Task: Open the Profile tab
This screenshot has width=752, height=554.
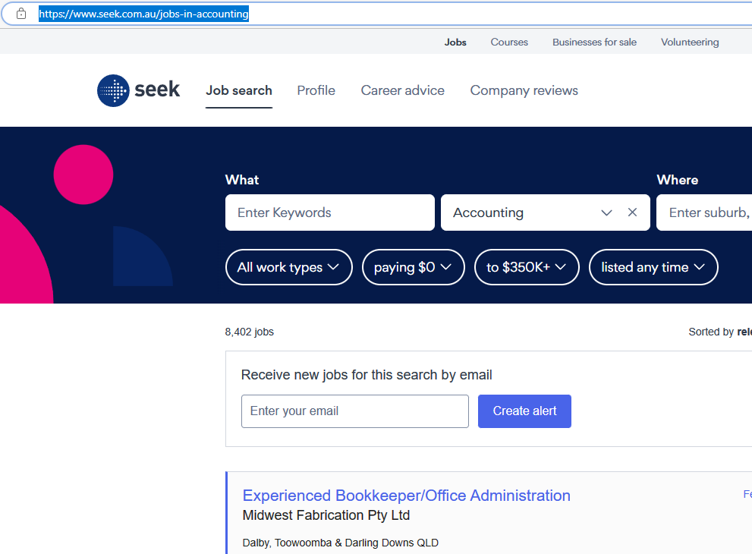Action: pos(316,90)
